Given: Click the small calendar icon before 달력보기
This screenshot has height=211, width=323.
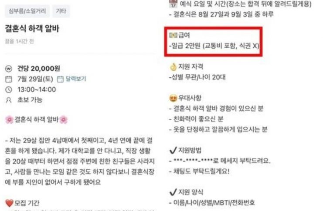Looking at the screenshot, I should [x=60, y=79].
